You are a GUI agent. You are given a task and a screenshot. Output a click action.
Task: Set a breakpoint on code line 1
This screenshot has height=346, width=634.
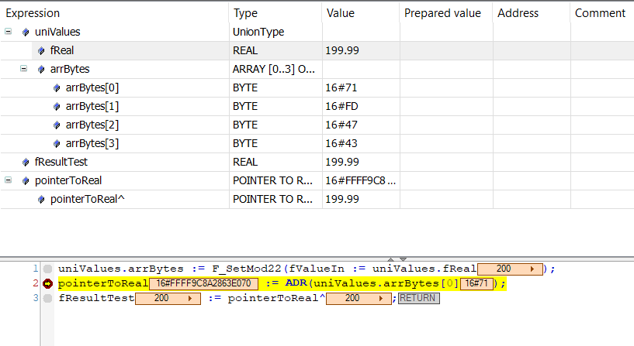tap(47, 269)
